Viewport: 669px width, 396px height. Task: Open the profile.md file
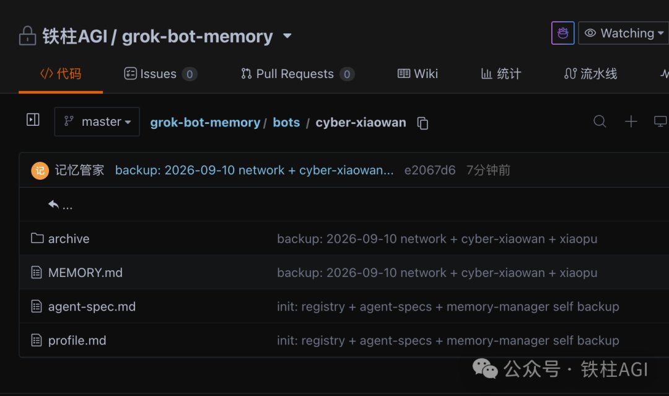pos(77,340)
